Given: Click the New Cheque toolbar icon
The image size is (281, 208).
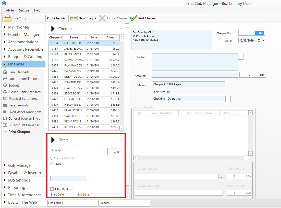Looking at the screenshot, I should pyautogui.click(x=74, y=18).
